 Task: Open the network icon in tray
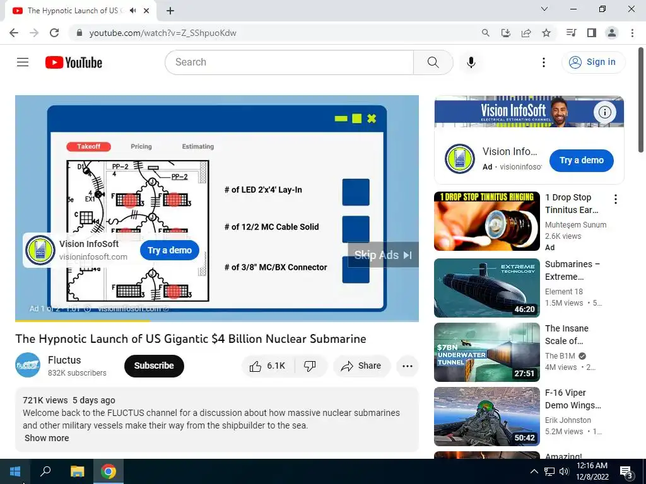549,471
